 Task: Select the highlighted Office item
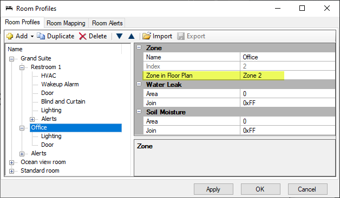76,127
